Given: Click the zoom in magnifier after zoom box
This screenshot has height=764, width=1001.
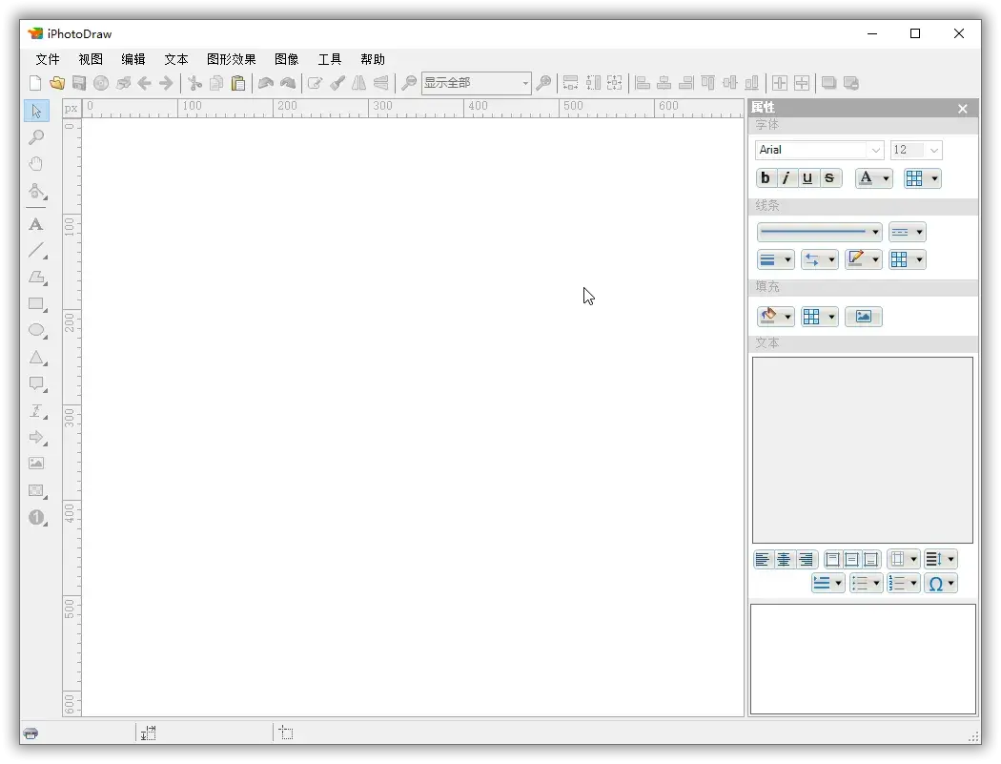Looking at the screenshot, I should click(543, 83).
